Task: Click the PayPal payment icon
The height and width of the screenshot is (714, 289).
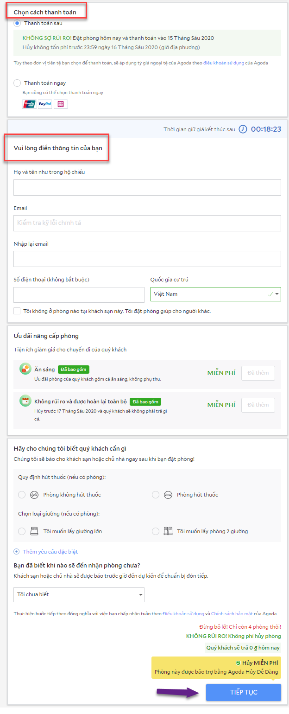Action: [x=45, y=104]
